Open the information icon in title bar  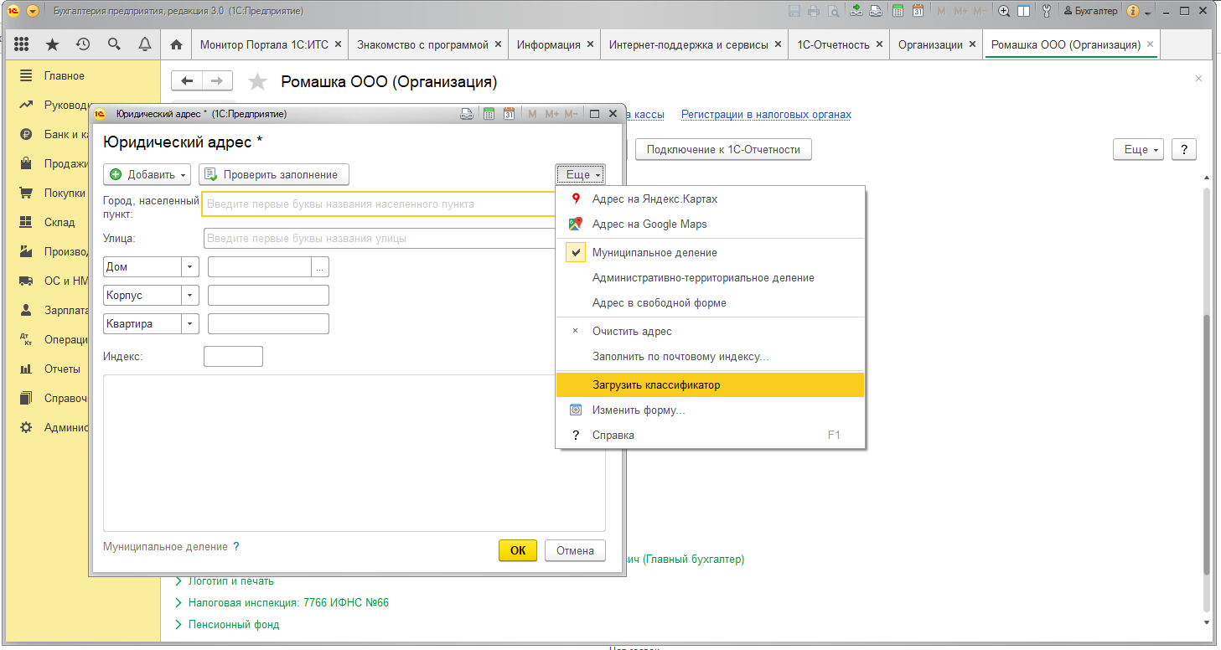[1133, 11]
